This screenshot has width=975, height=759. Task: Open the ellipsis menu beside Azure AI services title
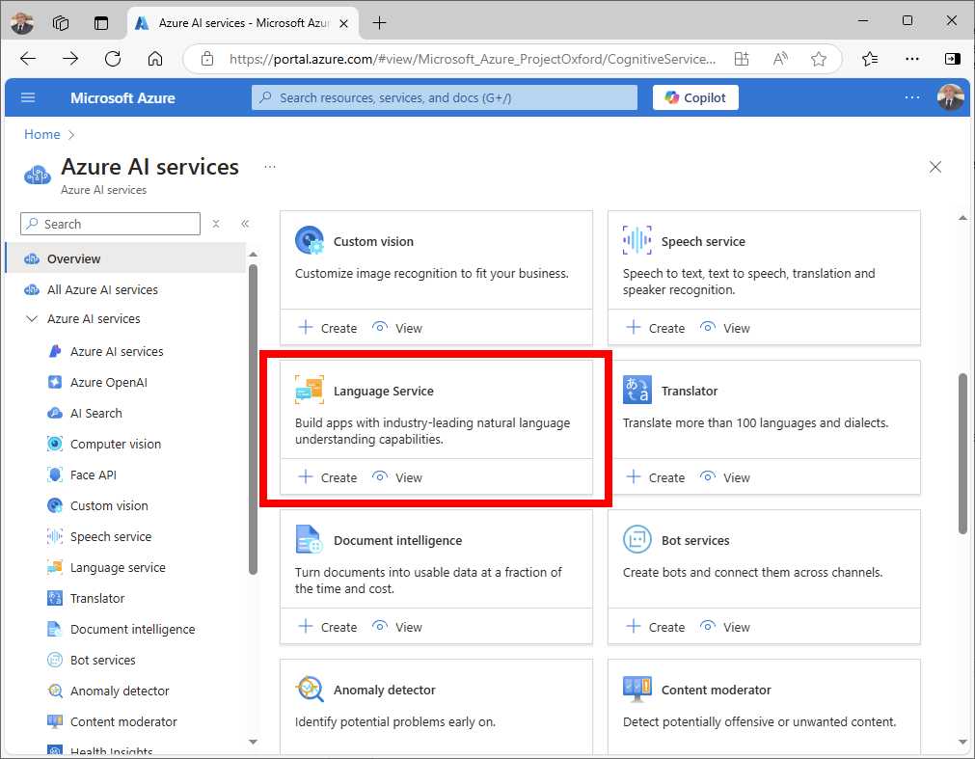point(270,167)
